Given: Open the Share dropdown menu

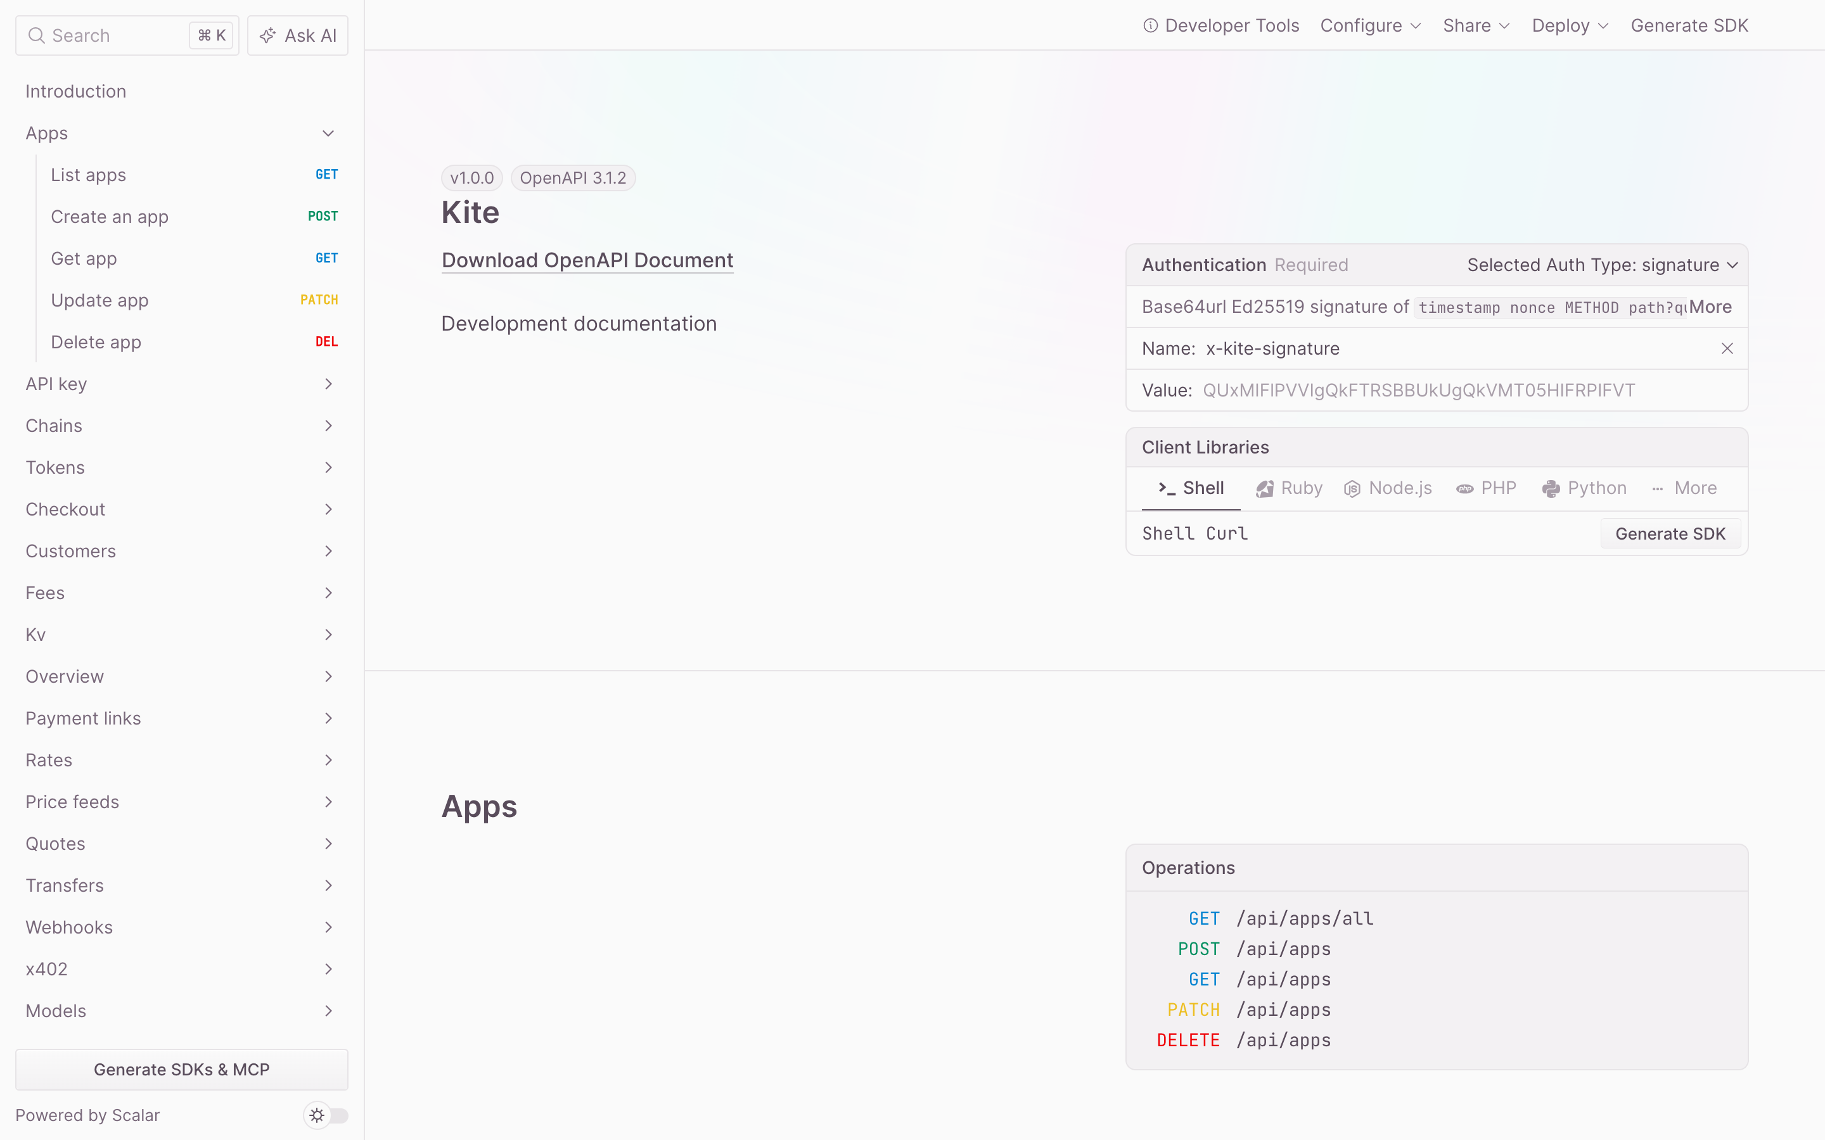Looking at the screenshot, I should (1476, 25).
